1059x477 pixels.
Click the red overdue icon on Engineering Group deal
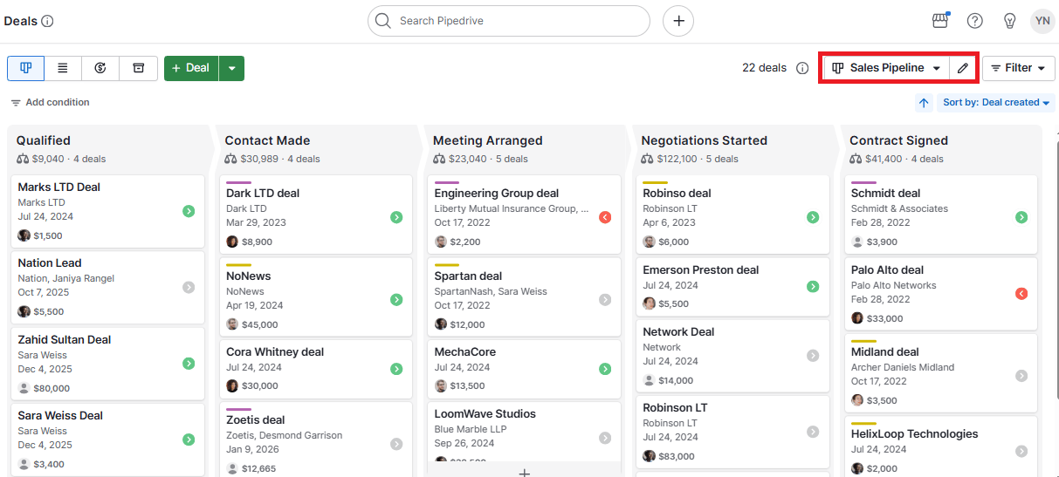click(605, 217)
